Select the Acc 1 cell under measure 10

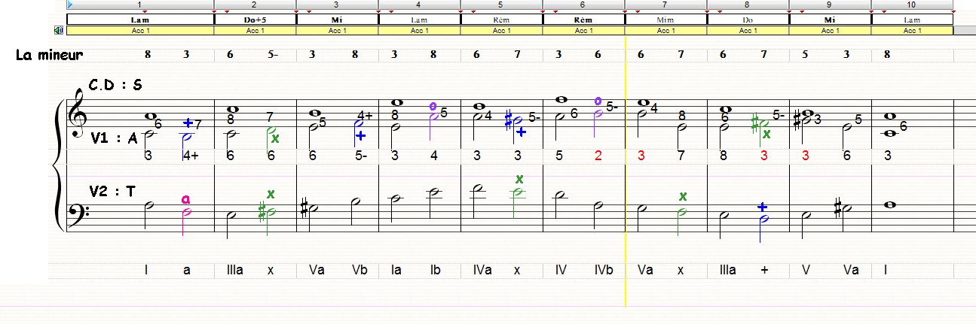(912, 31)
